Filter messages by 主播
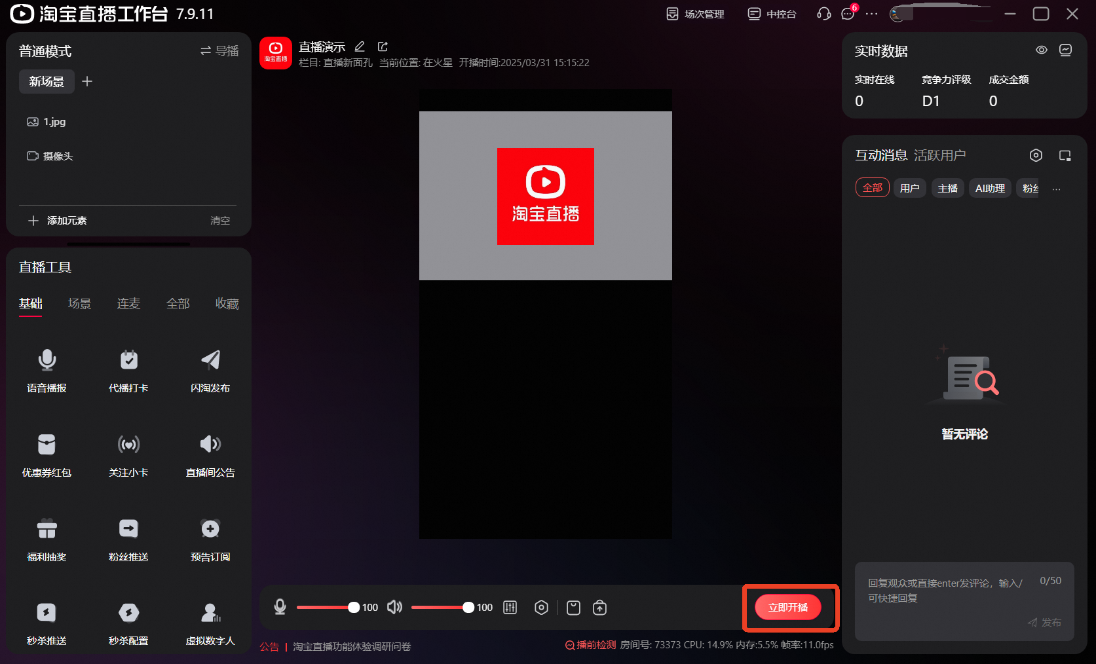This screenshot has width=1096, height=664. point(947,188)
